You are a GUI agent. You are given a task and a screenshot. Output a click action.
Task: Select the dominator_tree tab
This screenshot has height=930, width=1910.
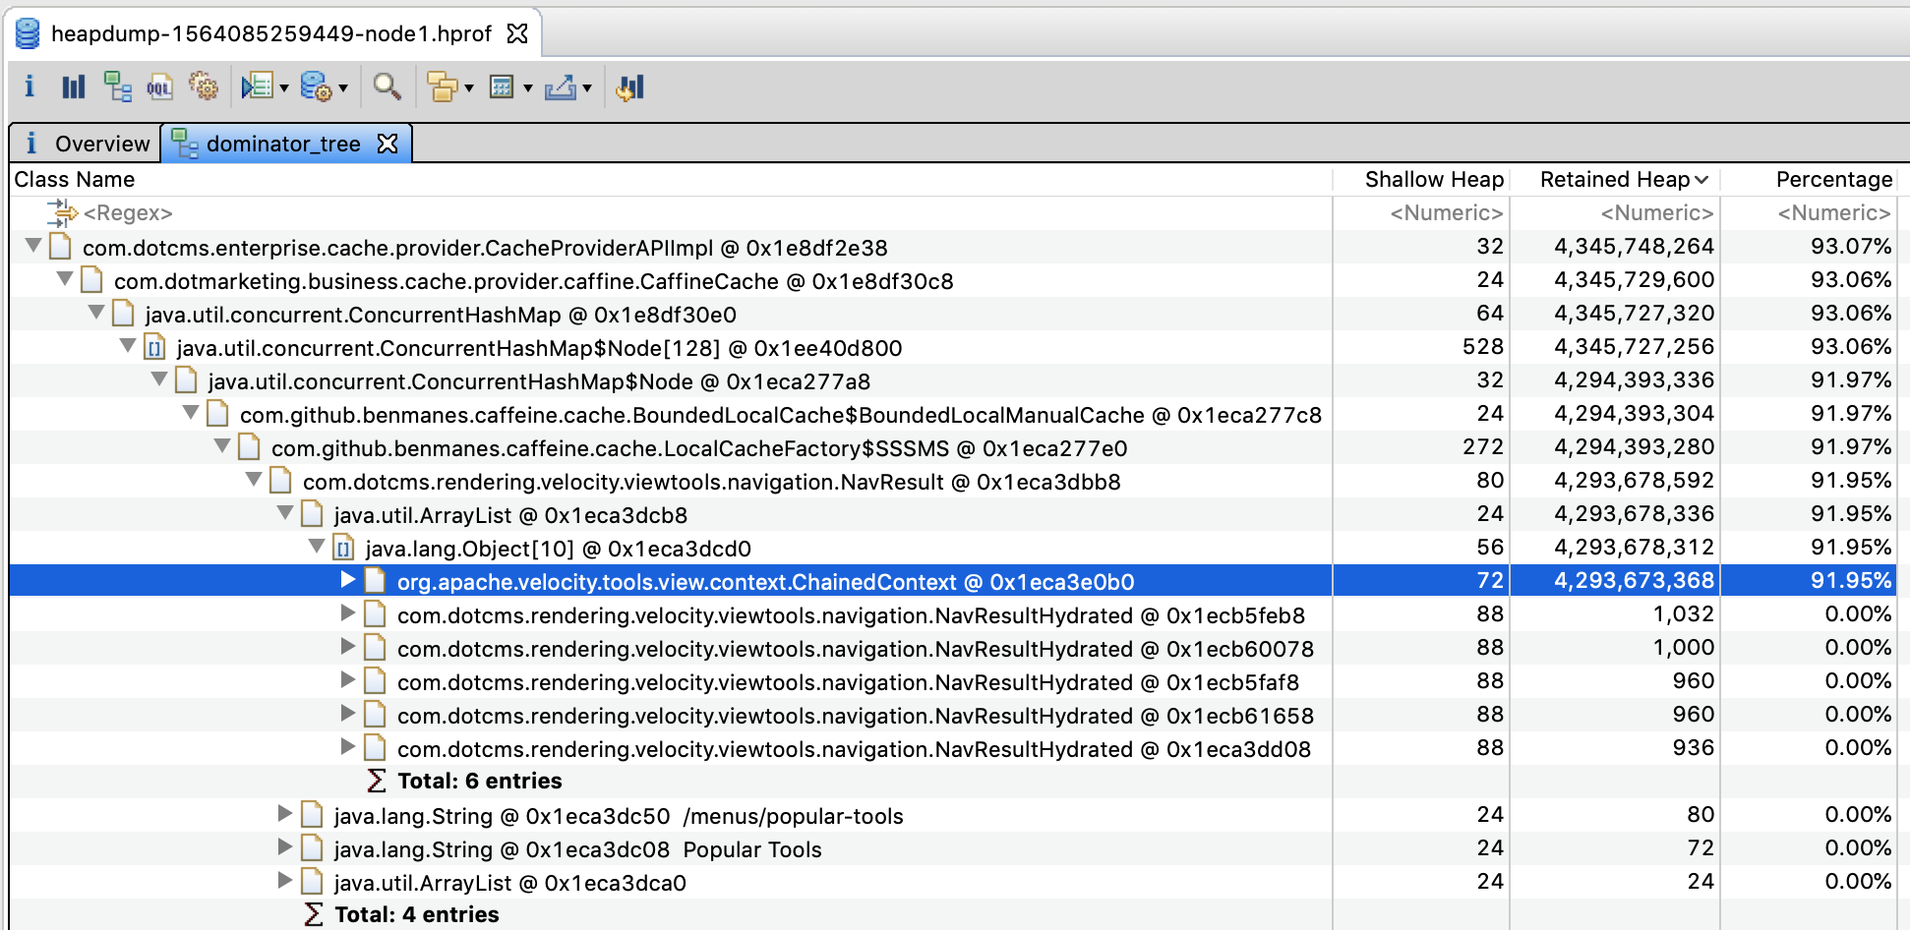pyautogui.click(x=282, y=144)
